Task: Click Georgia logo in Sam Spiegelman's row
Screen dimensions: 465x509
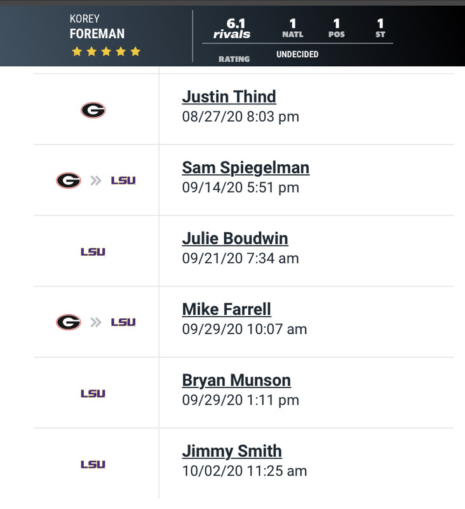Action: click(69, 181)
